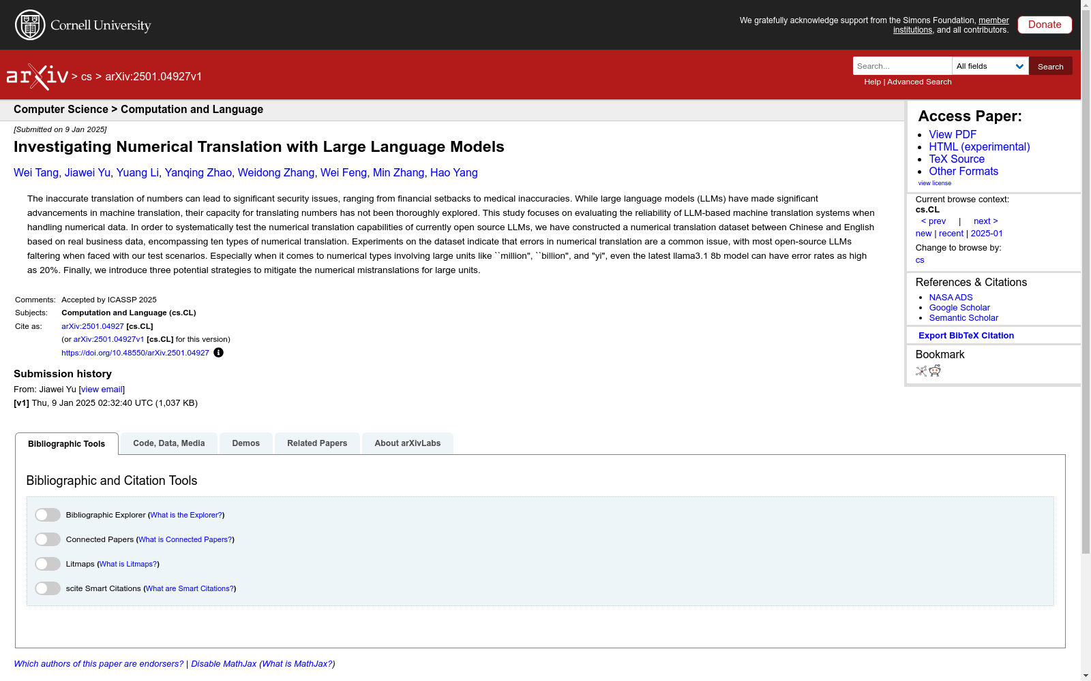This screenshot has width=1091, height=681.
Task: Click member institutions link
Action: pos(951,25)
